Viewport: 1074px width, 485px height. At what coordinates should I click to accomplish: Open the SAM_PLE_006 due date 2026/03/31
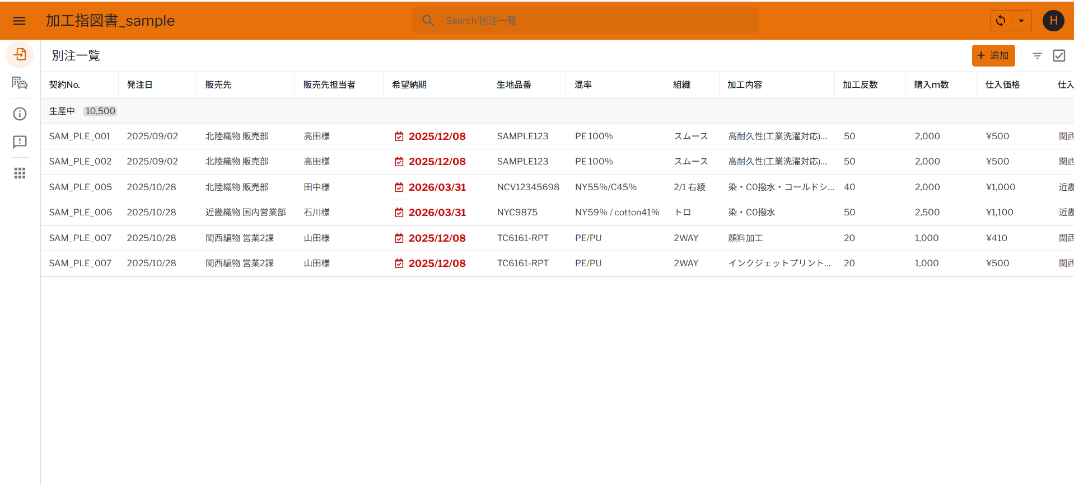(437, 213)
